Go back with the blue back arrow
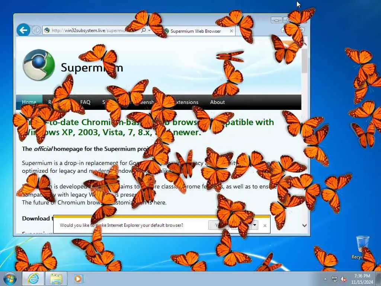 [x=23, y=30]
